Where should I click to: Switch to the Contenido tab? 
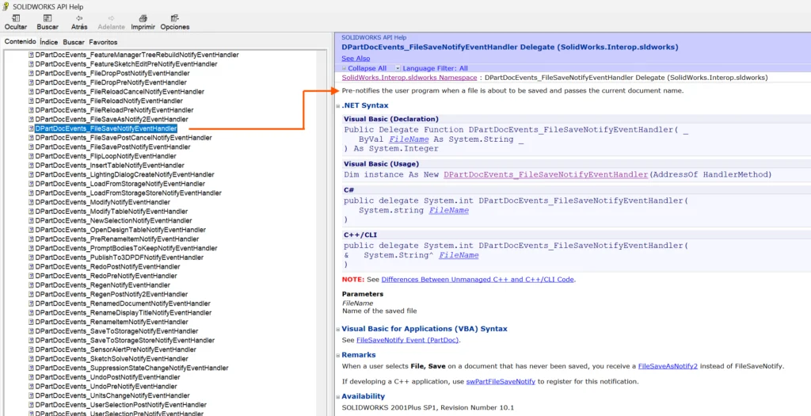pyautogui.click(x=20, y=42)
